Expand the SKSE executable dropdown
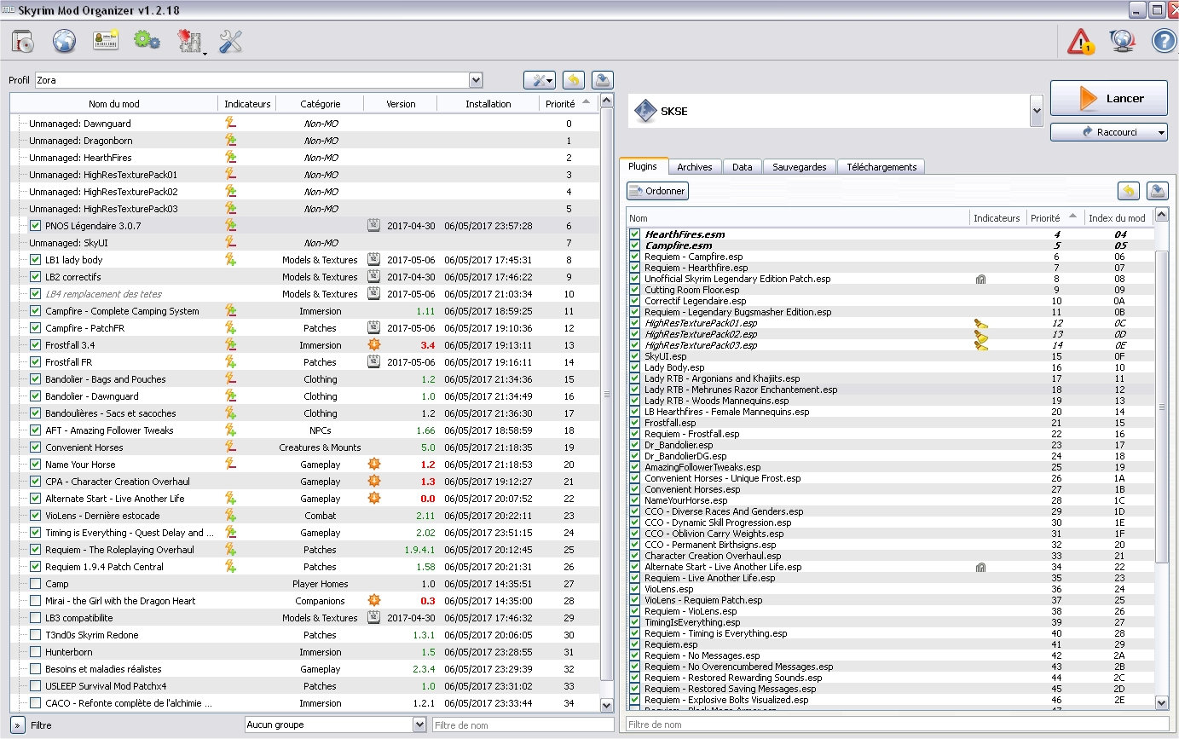The image size is (1179, 739). [1036, 111]
